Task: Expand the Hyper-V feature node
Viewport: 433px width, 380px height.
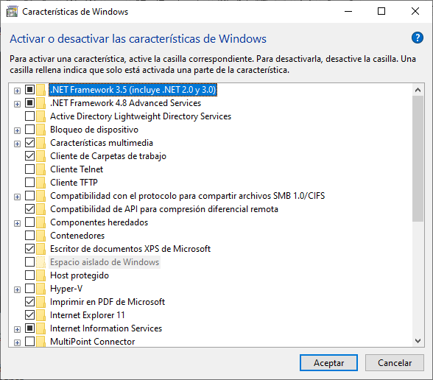Action: (x=17, y=289)
